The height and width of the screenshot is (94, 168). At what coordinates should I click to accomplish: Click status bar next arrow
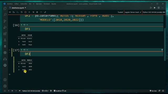tap(16, 91)
